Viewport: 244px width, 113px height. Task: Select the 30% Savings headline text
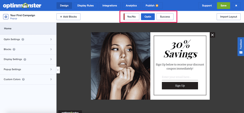coord(181,49)
